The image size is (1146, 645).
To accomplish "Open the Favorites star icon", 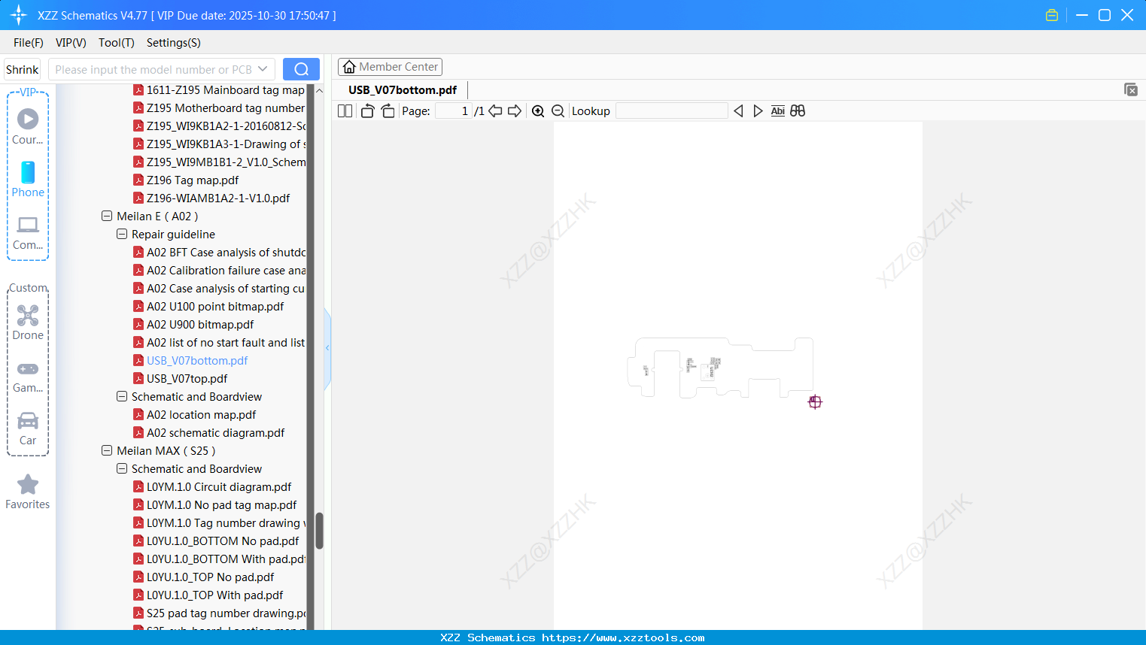I will (28, 492).
